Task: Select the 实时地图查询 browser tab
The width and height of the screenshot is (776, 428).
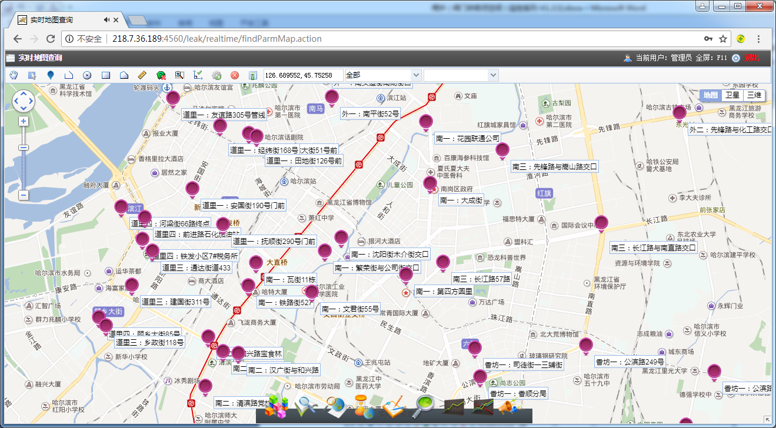Action: click(x=59, y=20)
